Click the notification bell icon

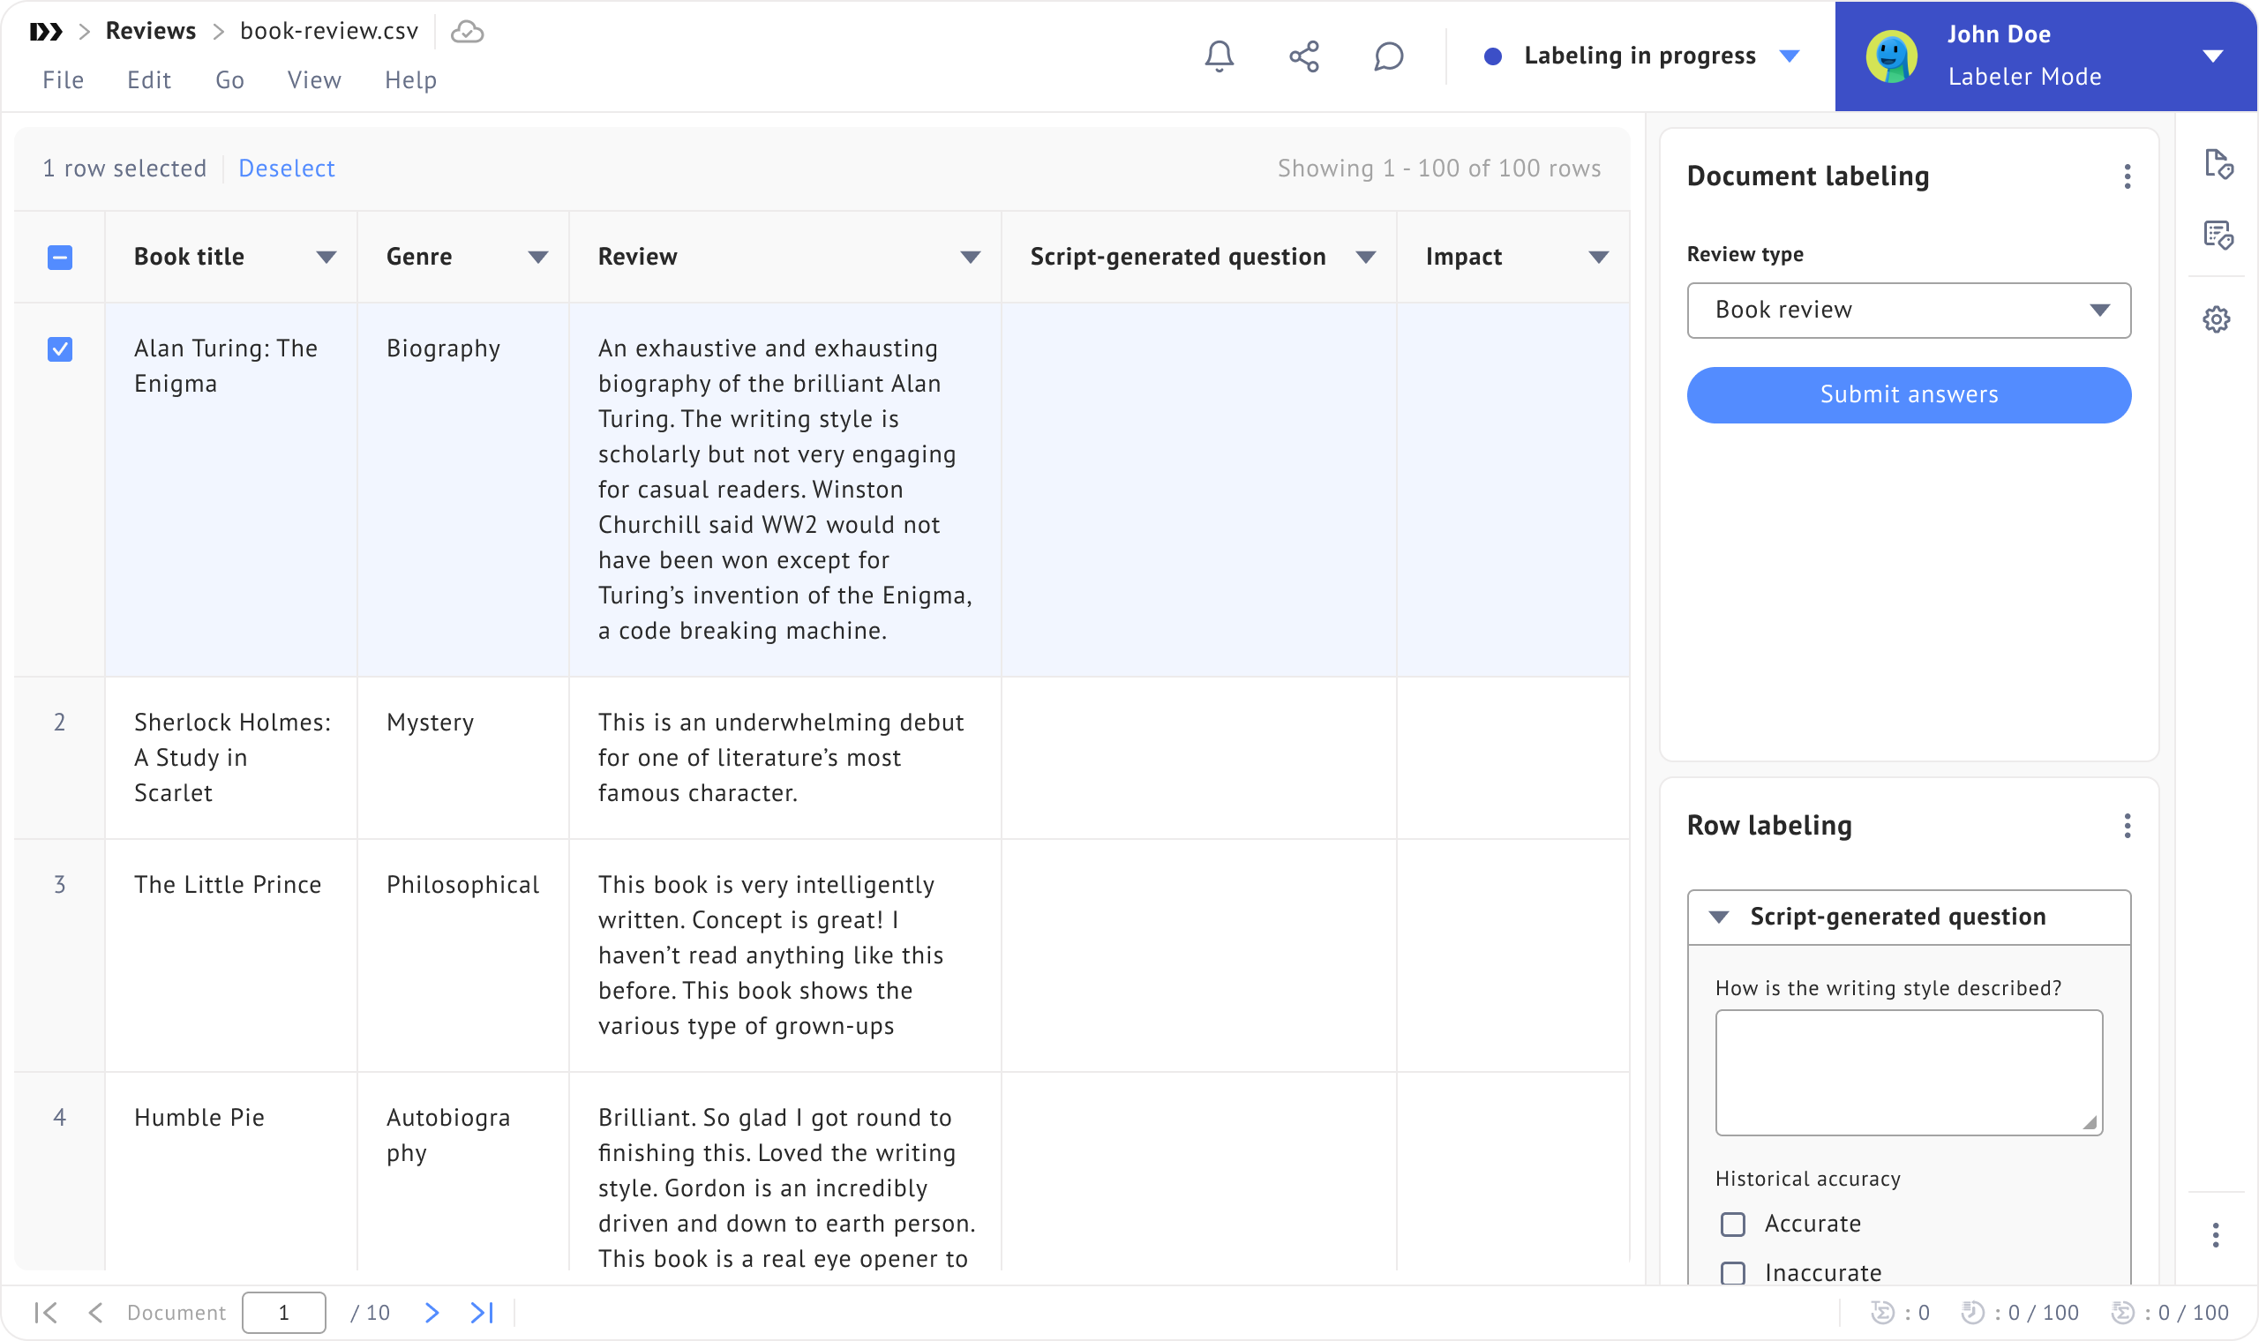click(x=1219, y=56)
